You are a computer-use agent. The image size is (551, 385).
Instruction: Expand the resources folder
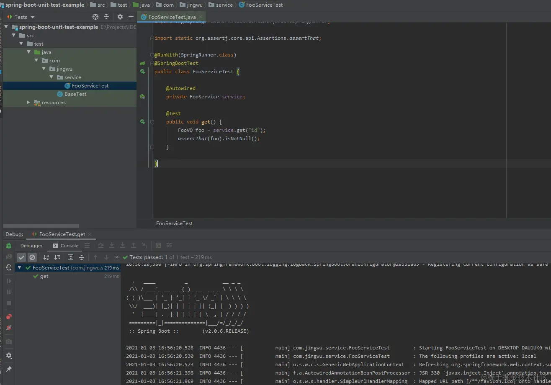click(28, 103)
